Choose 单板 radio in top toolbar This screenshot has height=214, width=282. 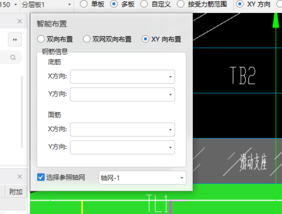click(84, 4)
